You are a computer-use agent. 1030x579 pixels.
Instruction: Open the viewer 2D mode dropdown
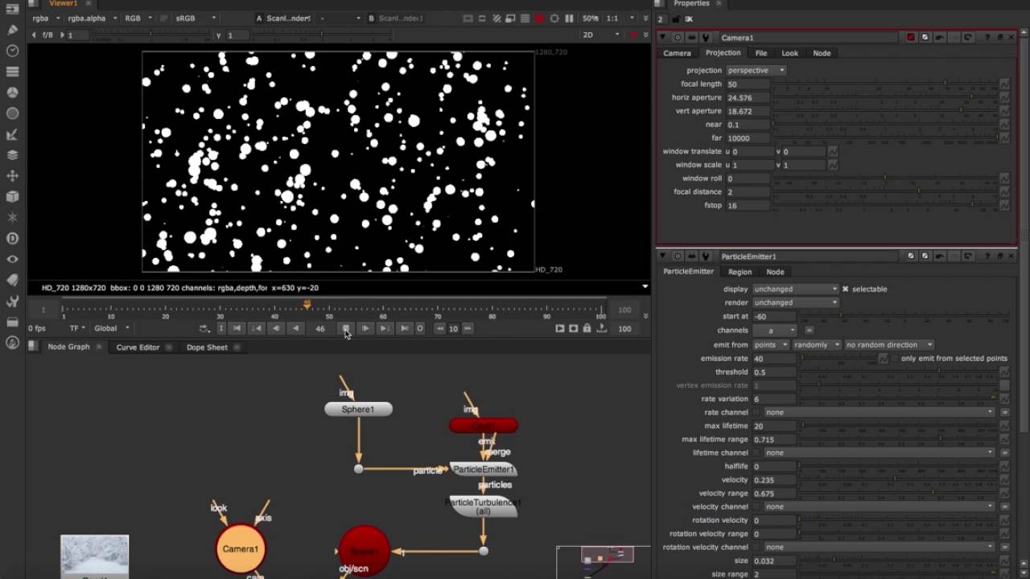pos(600,35)
